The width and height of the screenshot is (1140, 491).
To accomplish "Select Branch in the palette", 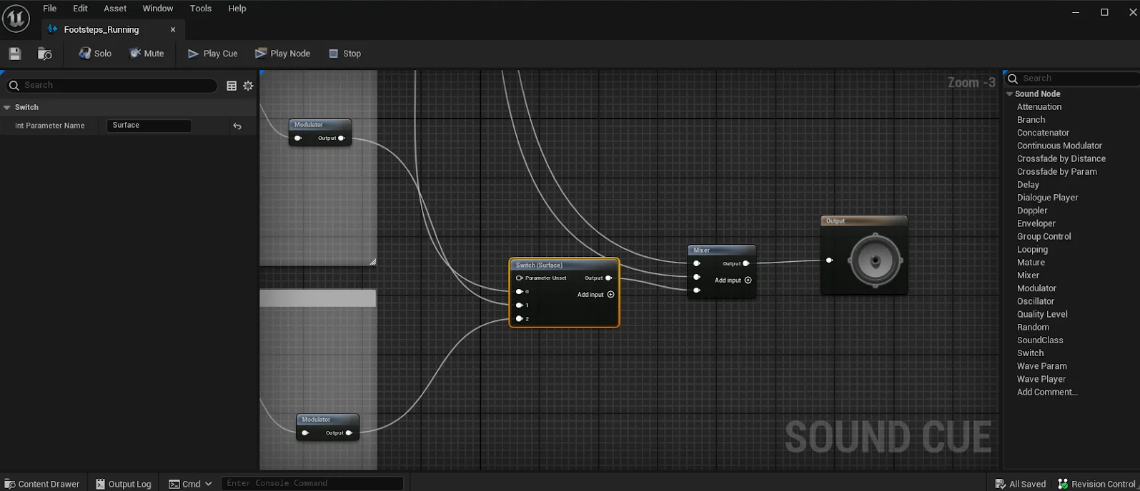I will pyautogui.click(x=1031, y=120).
